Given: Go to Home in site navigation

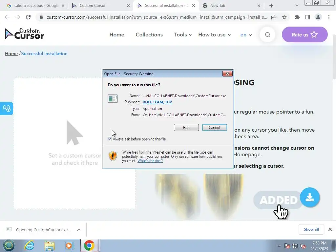Looking at the screenshot, I should tap(117, 34).
